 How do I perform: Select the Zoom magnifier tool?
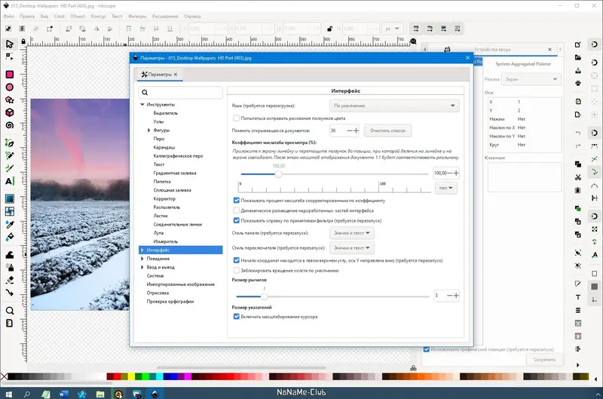point(10,310)
